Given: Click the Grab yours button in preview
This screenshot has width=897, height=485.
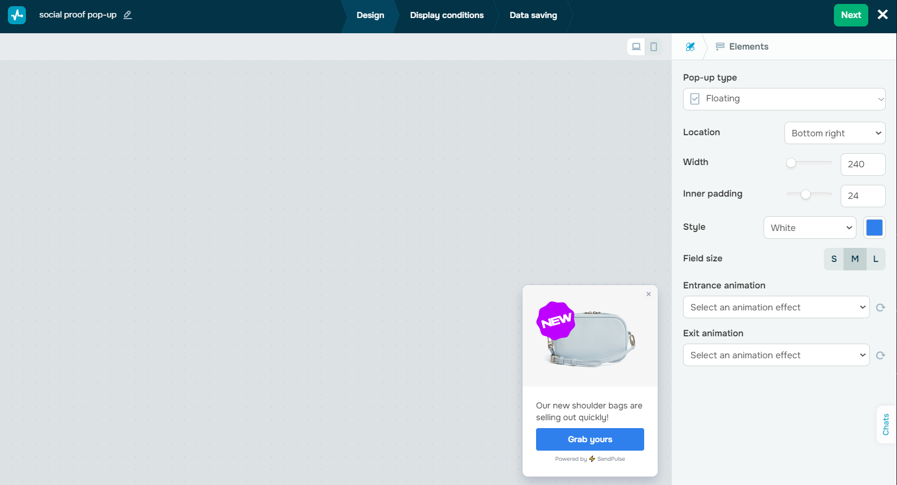Looking at the screenshot, I should click(x=590, y=439).
